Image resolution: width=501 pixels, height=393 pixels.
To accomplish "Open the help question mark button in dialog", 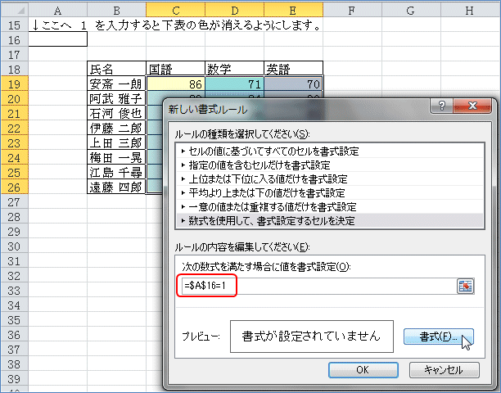I will pyautogui.click(x=441, y=106).
